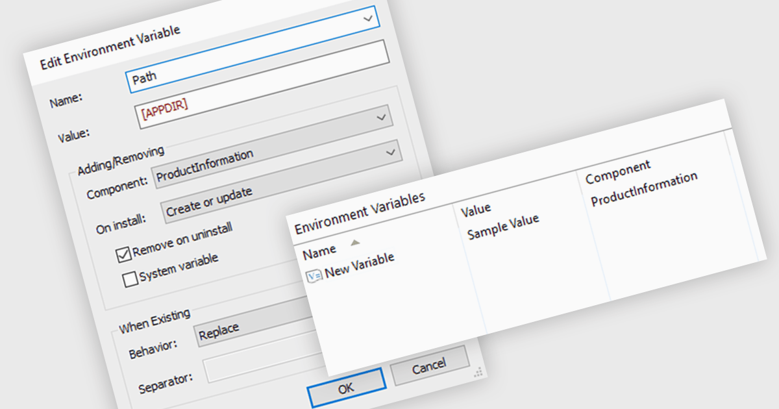Viewport: 779px width, 409px height.
Task: Click the dialog resize grip by Cancel
Action: tap(478, 372)
